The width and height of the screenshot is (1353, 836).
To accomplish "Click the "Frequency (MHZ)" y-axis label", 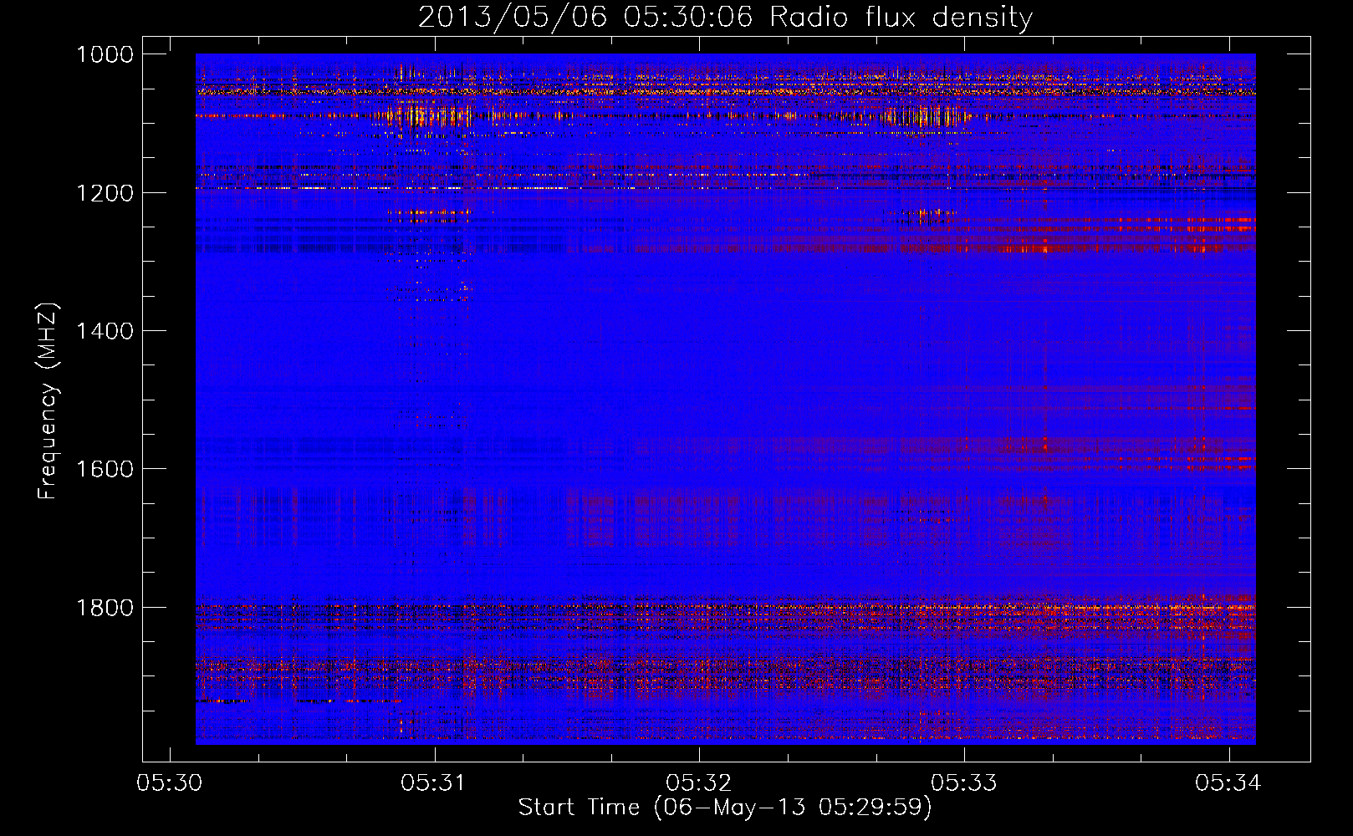I will click(49, 401).
